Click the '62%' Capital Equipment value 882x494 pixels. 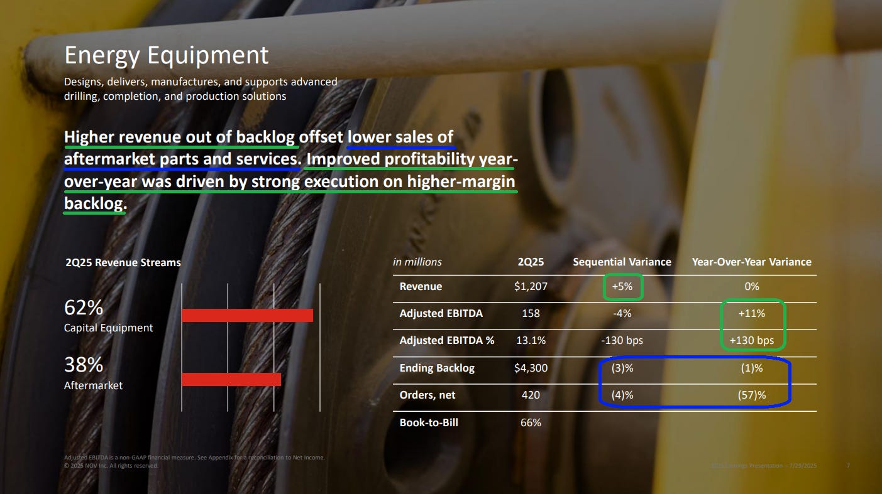[x=84, y=308]
